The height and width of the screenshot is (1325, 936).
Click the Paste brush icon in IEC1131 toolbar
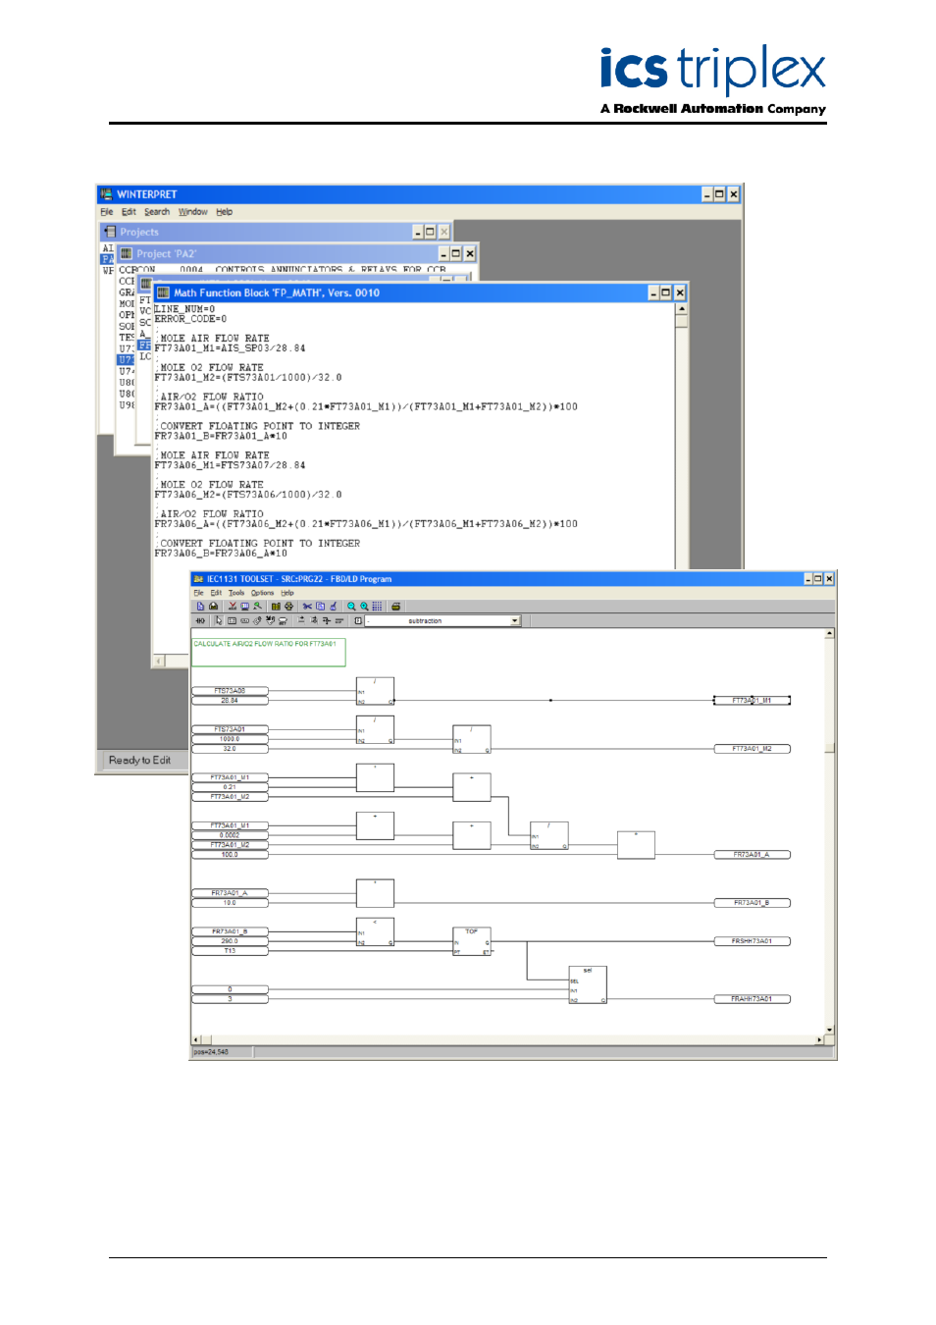(x=333, y=606)
